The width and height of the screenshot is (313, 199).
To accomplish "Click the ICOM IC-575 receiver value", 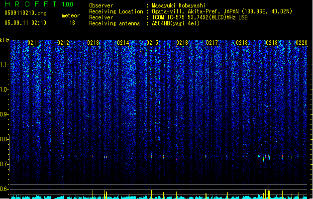I will pyautogui.click(x=200, y=17).
